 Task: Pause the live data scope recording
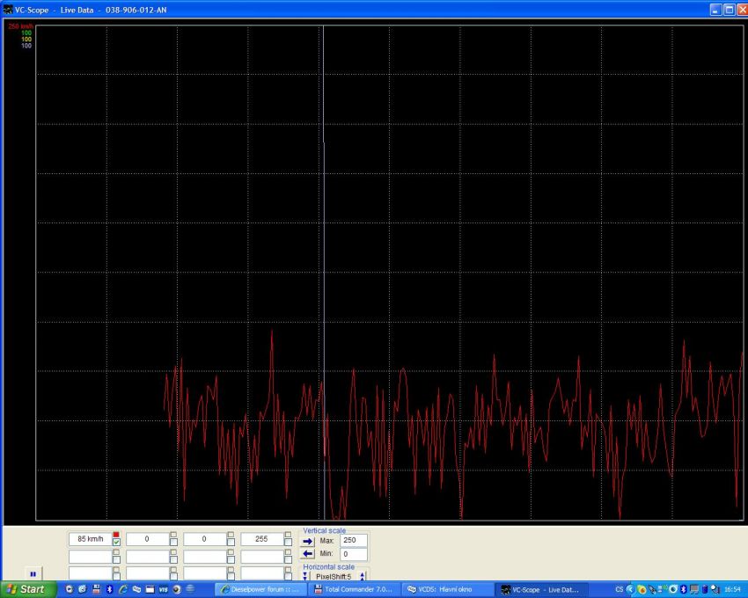[x=33, y=573]
